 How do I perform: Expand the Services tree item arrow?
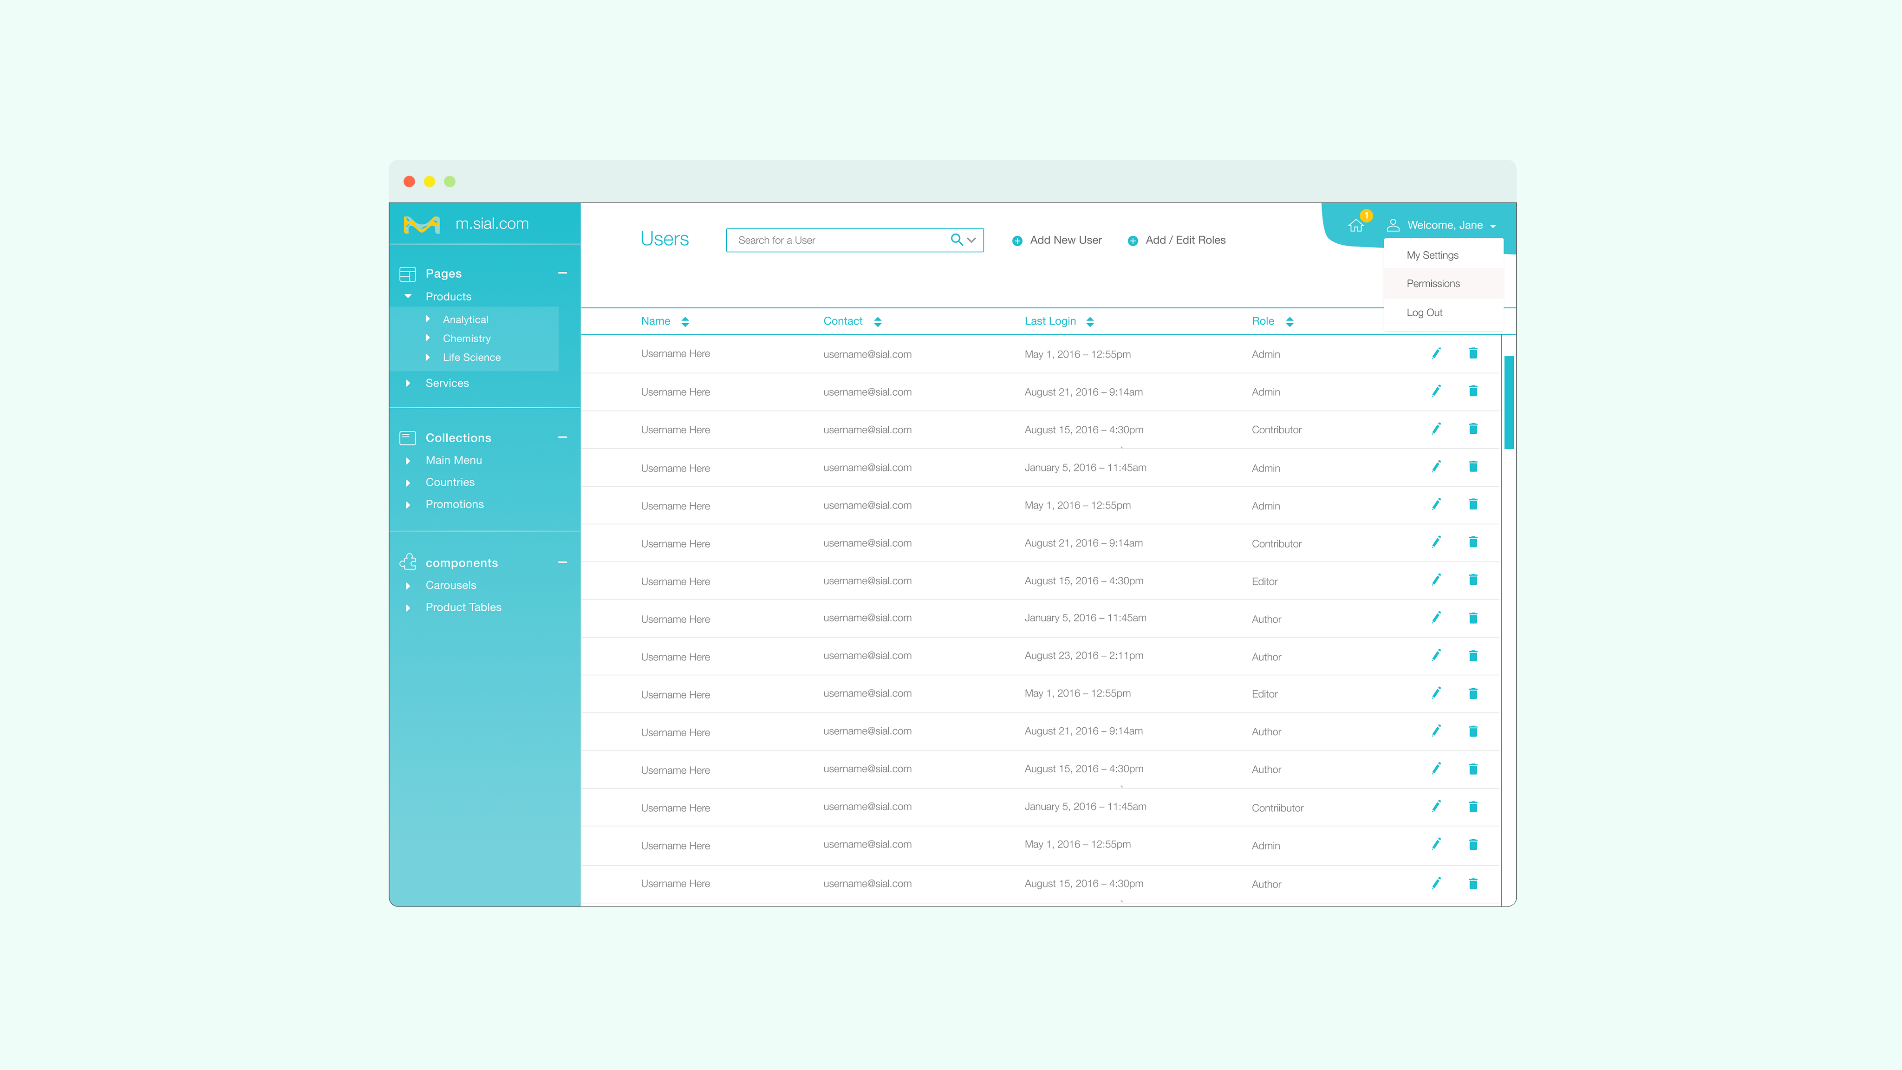coord(408,383)
